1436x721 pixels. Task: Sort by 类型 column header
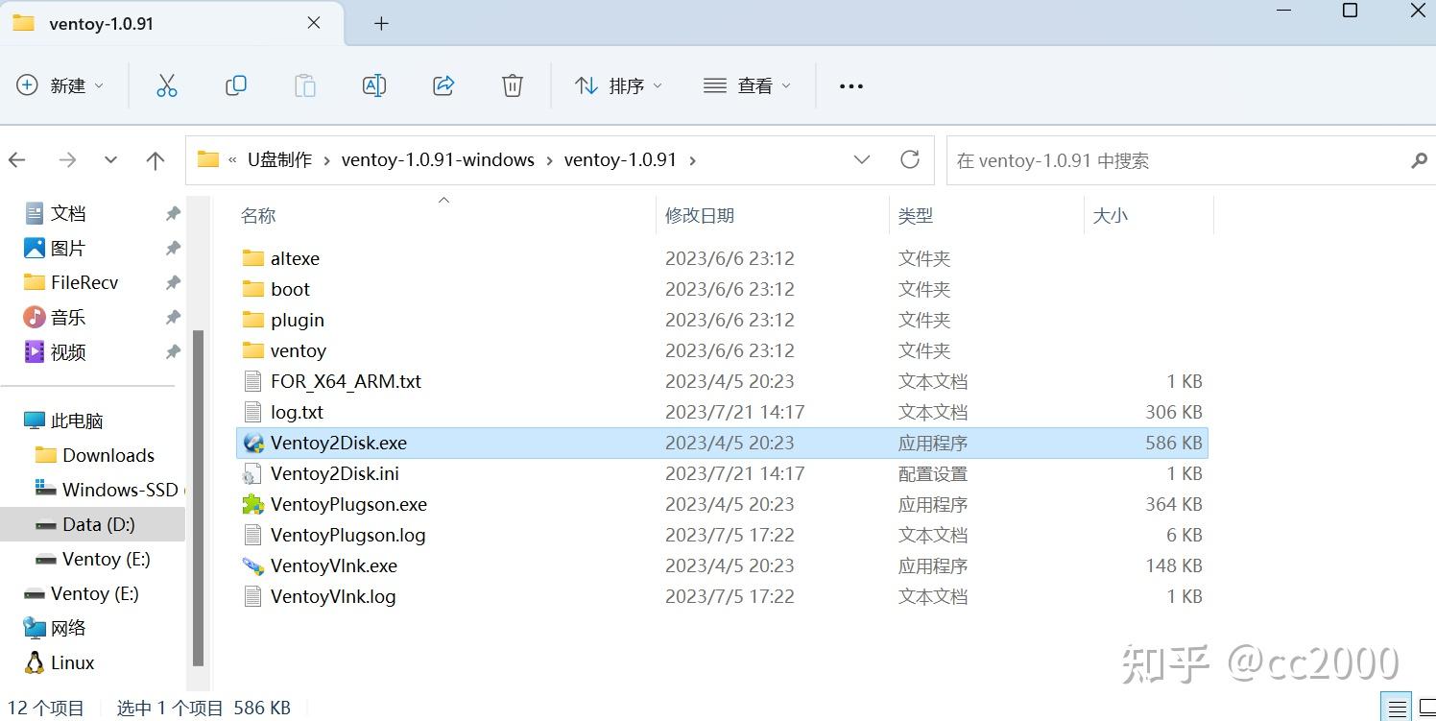(x=916, y=215)
